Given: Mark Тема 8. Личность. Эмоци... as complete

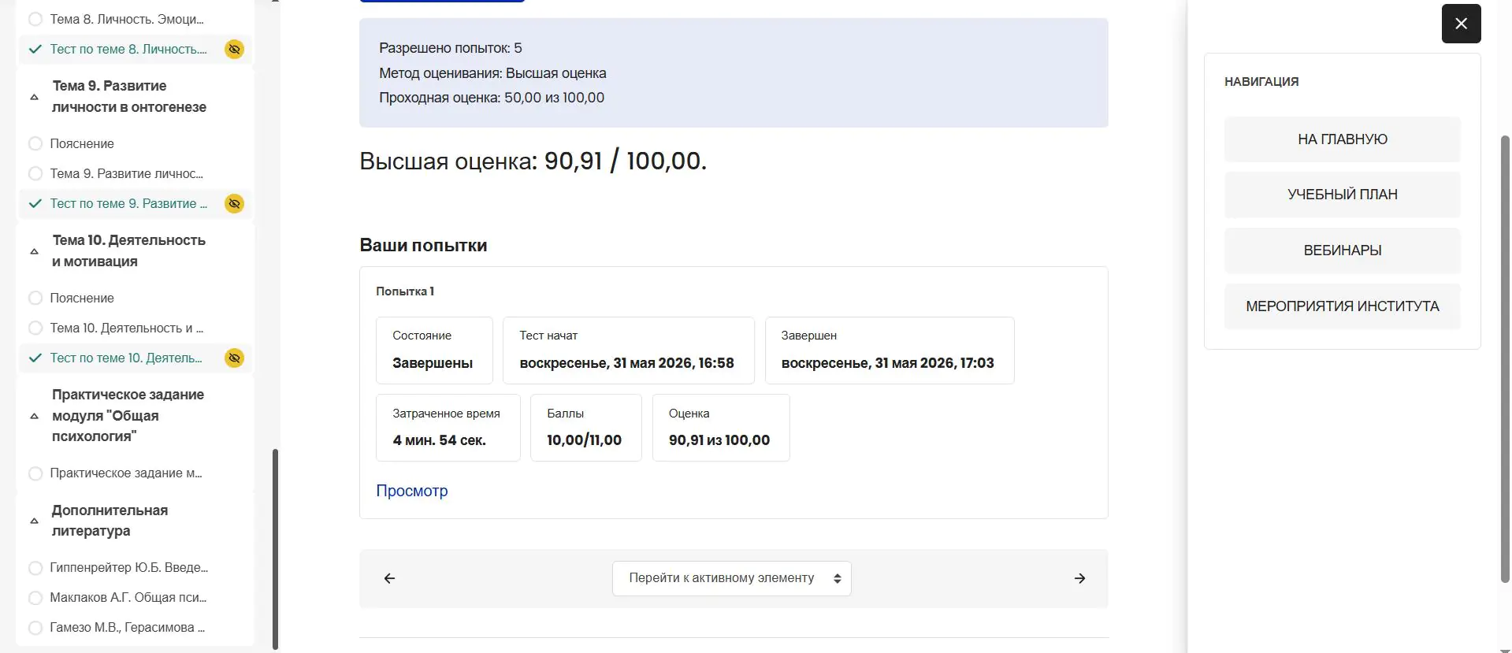Looking at the screenshot, I should (35, 19).
